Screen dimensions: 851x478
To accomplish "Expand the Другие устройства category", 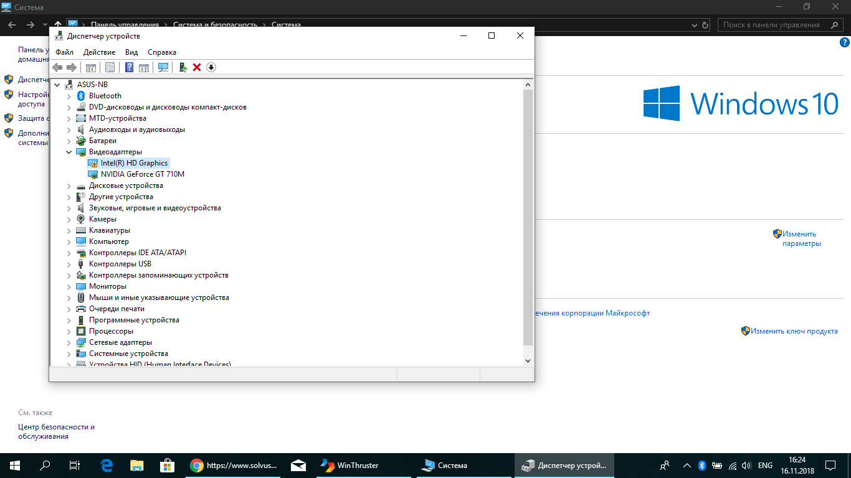I will [x=69, y=197].
